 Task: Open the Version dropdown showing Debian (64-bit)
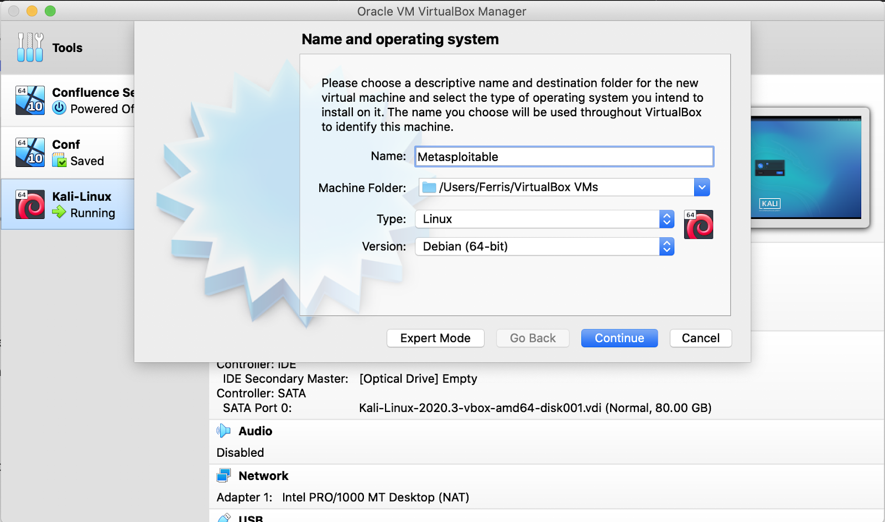545,247
